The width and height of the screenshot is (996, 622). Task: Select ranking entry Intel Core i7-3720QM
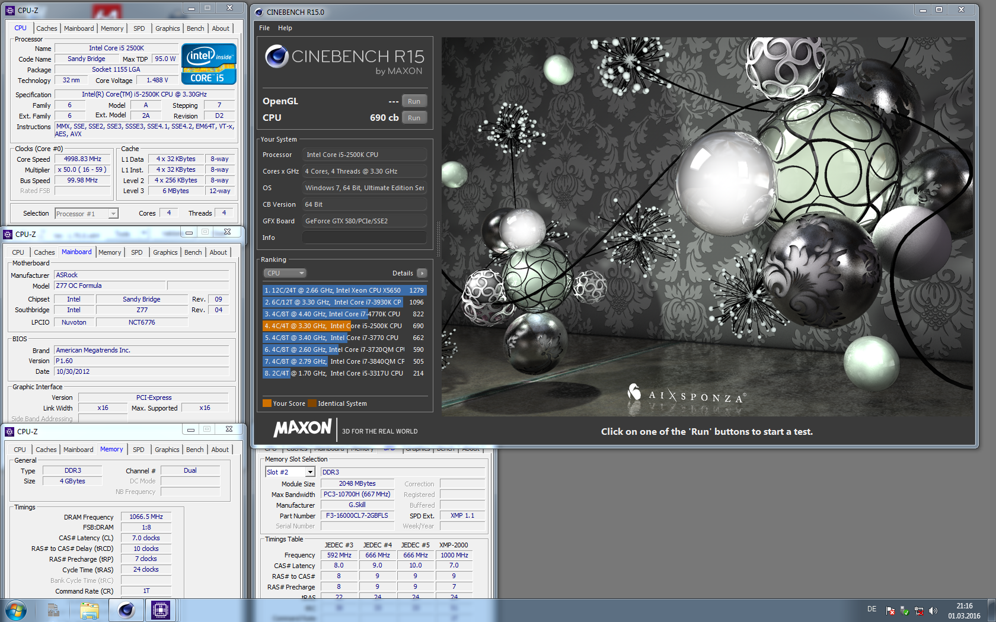click(344, 350)
